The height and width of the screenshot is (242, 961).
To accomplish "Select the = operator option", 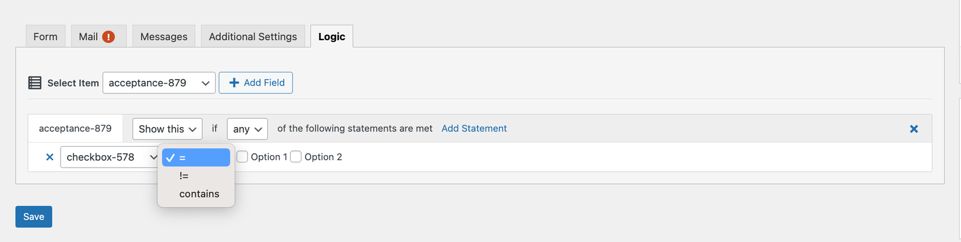I will (196, 158).
